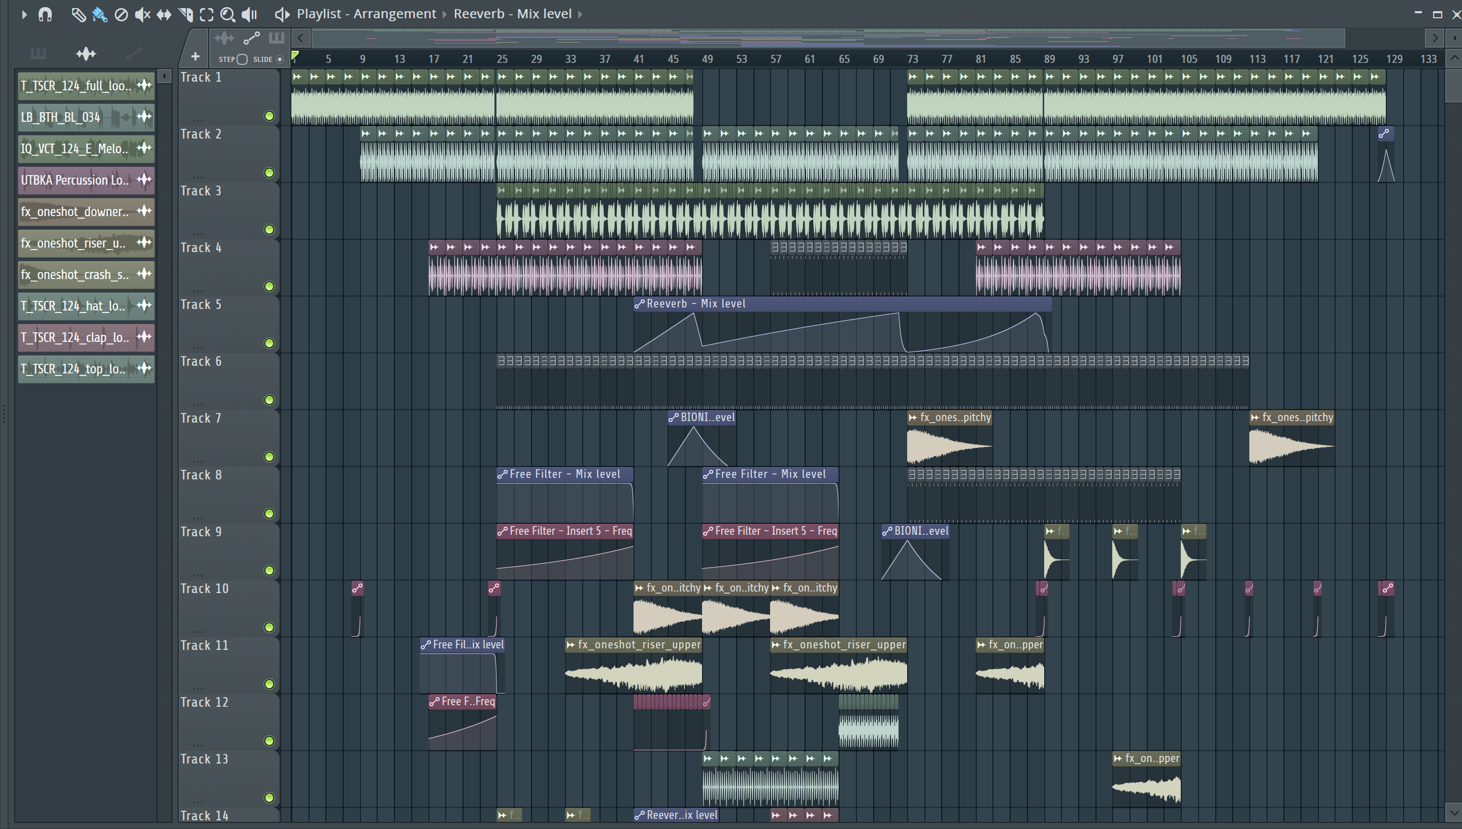Focus automation clips icon
1462x829 pixels.
coord(251,38)
